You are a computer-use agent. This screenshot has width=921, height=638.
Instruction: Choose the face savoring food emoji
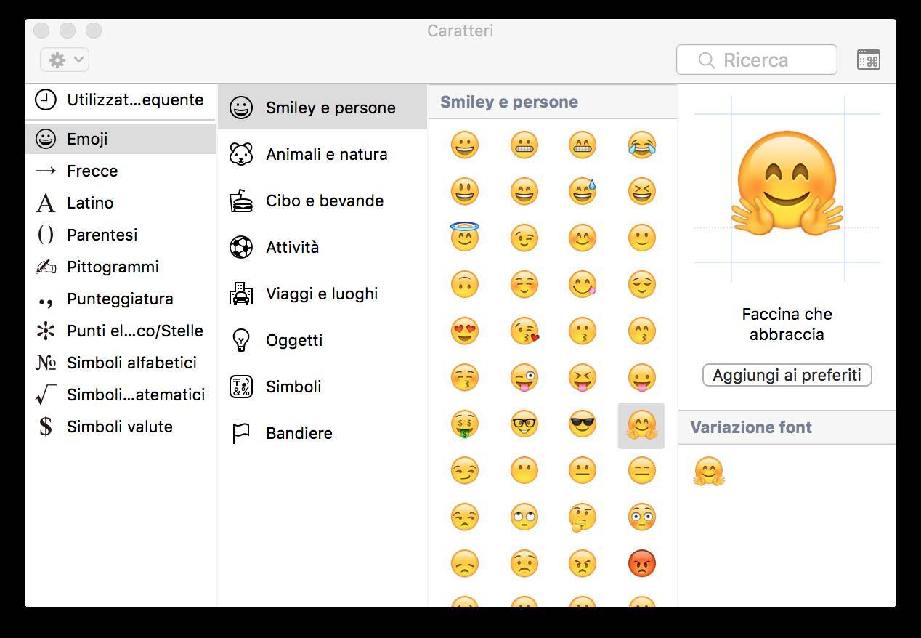click(583, 284)
